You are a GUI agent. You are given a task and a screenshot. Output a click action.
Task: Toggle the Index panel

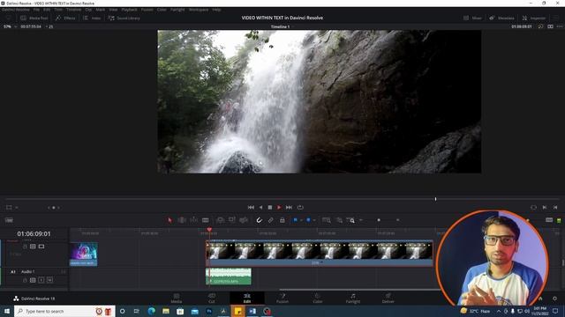[x=92, y=18]
